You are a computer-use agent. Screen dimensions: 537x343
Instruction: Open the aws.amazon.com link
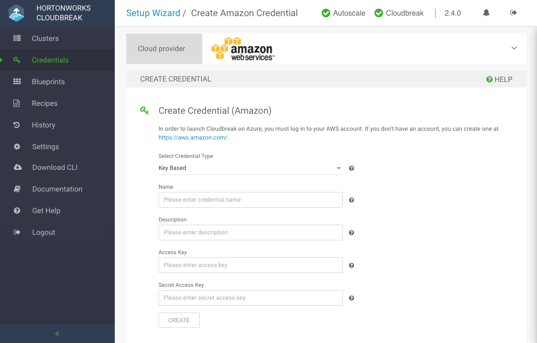(x=193, y=137)
